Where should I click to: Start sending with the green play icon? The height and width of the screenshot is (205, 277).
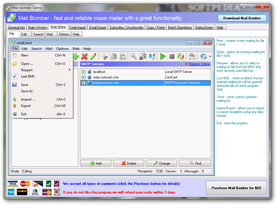pyautogui.click(x=163, y=57)
